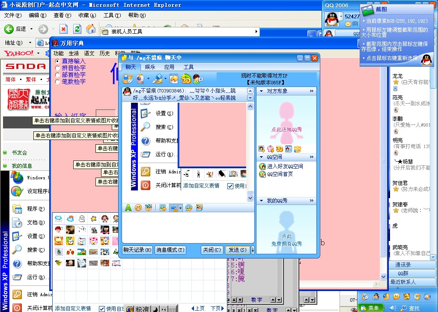Collapse the 我的QQ秀 panel triangle
The image size is (438, 312).
click(262, 201)
